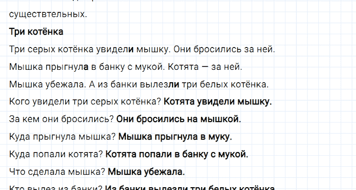Click the question "Куда попали котята?"
The image size is (356, 190).
click(56, 154)
